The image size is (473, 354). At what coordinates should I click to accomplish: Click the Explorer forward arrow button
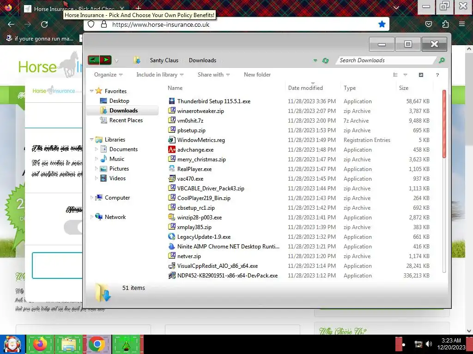(x=106, y=60)
